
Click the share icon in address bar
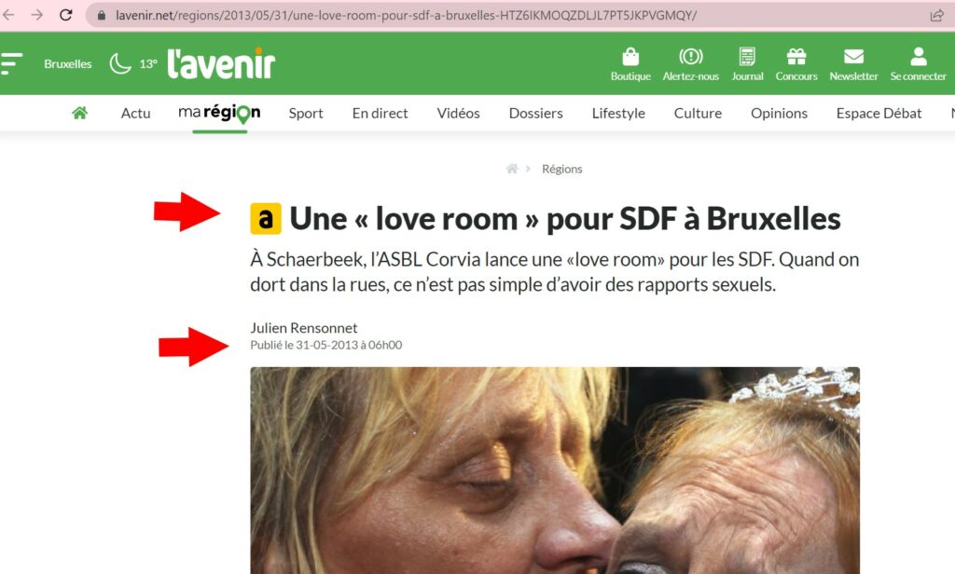(x=936, y=15)
